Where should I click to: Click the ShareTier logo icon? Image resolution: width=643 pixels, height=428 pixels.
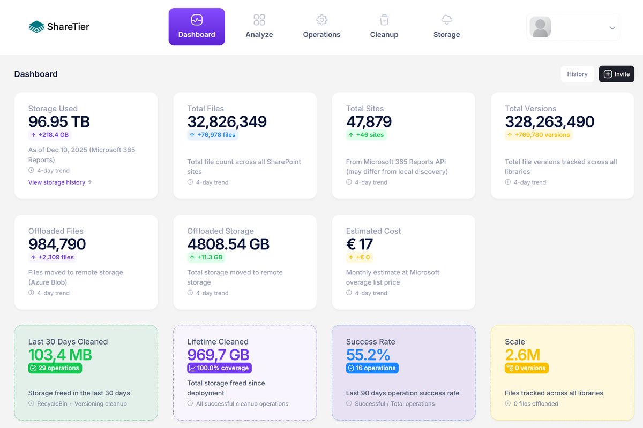click(36, 27)
